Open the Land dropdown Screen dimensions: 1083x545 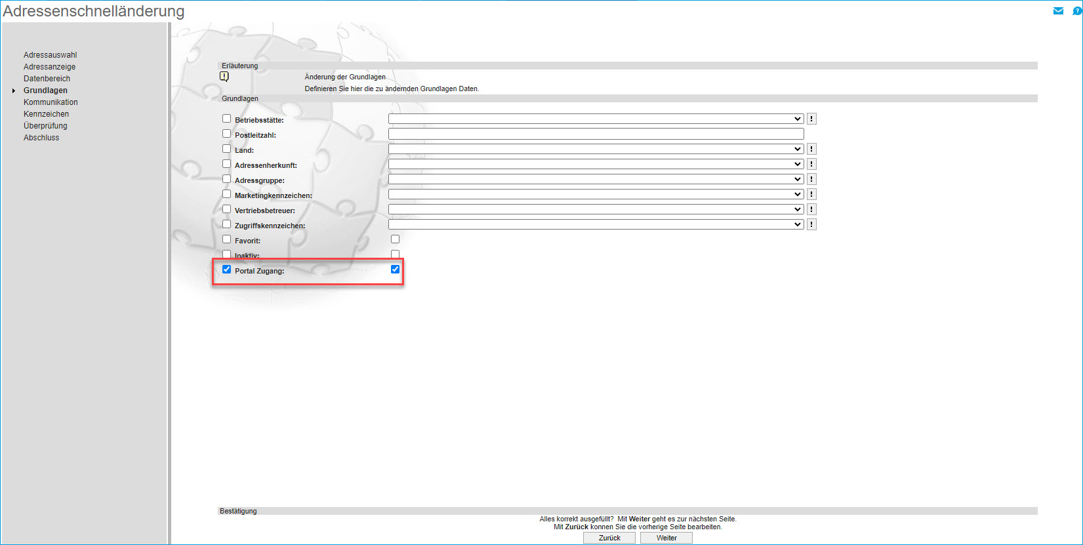click(596, 149)
